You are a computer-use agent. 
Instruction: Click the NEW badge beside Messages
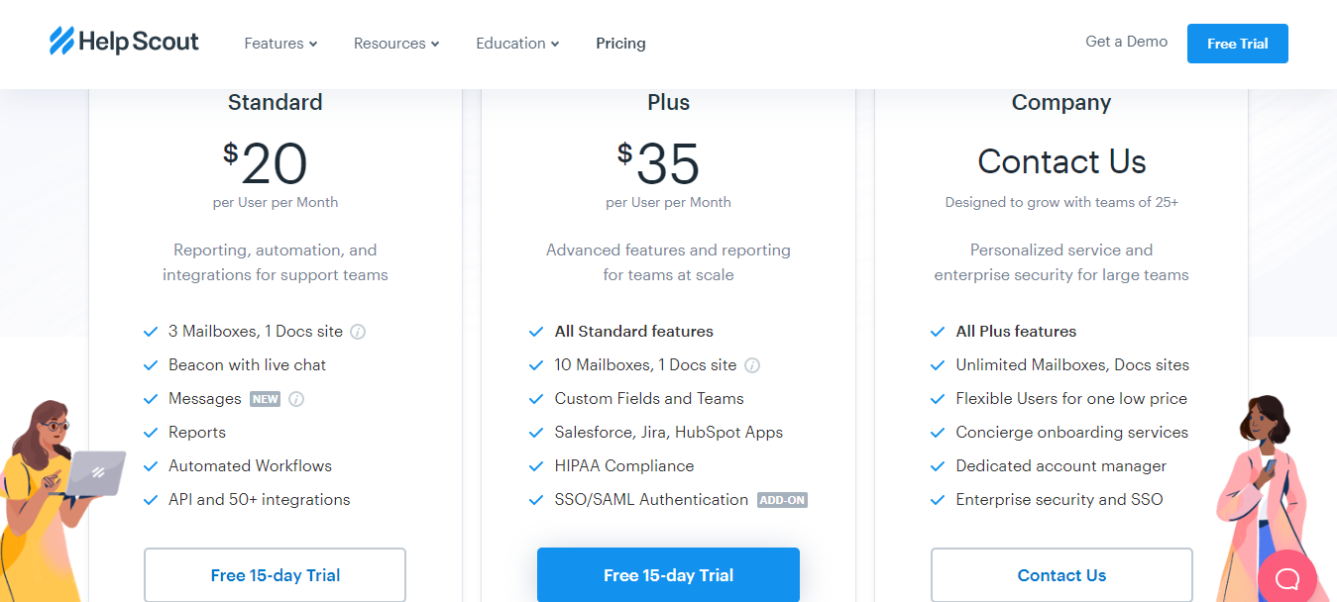click(x=264, y=398)
